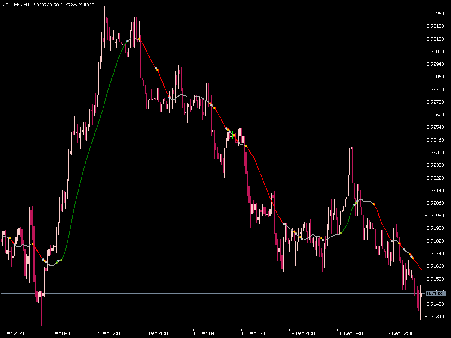Click the 0.71420 price axis label
The height and width of the screenshot is (338, 451).
tap(435, 304)
